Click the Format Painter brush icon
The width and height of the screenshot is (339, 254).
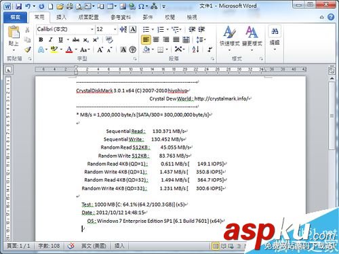coord(28,49)
